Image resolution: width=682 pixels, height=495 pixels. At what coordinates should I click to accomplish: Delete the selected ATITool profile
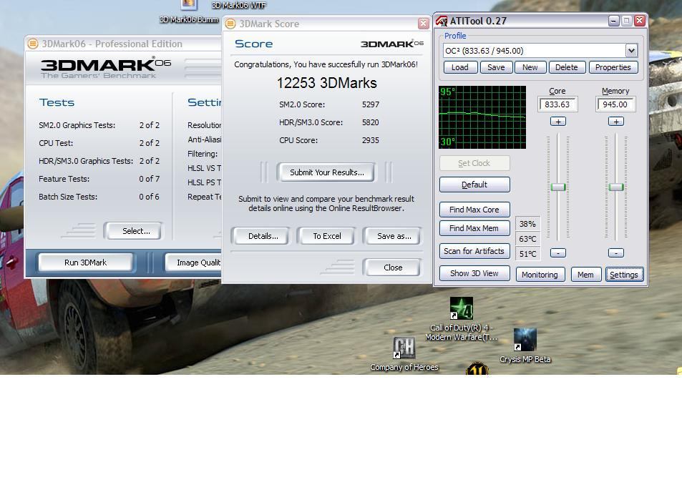click(567, 67)
